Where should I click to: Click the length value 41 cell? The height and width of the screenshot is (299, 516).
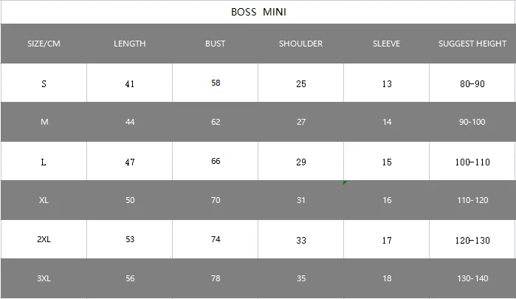(130, 83)
